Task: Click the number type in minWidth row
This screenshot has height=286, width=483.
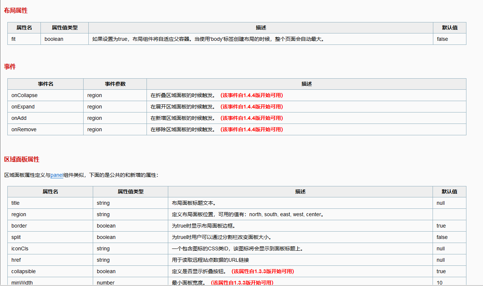Action: click(x=106, y=283)
